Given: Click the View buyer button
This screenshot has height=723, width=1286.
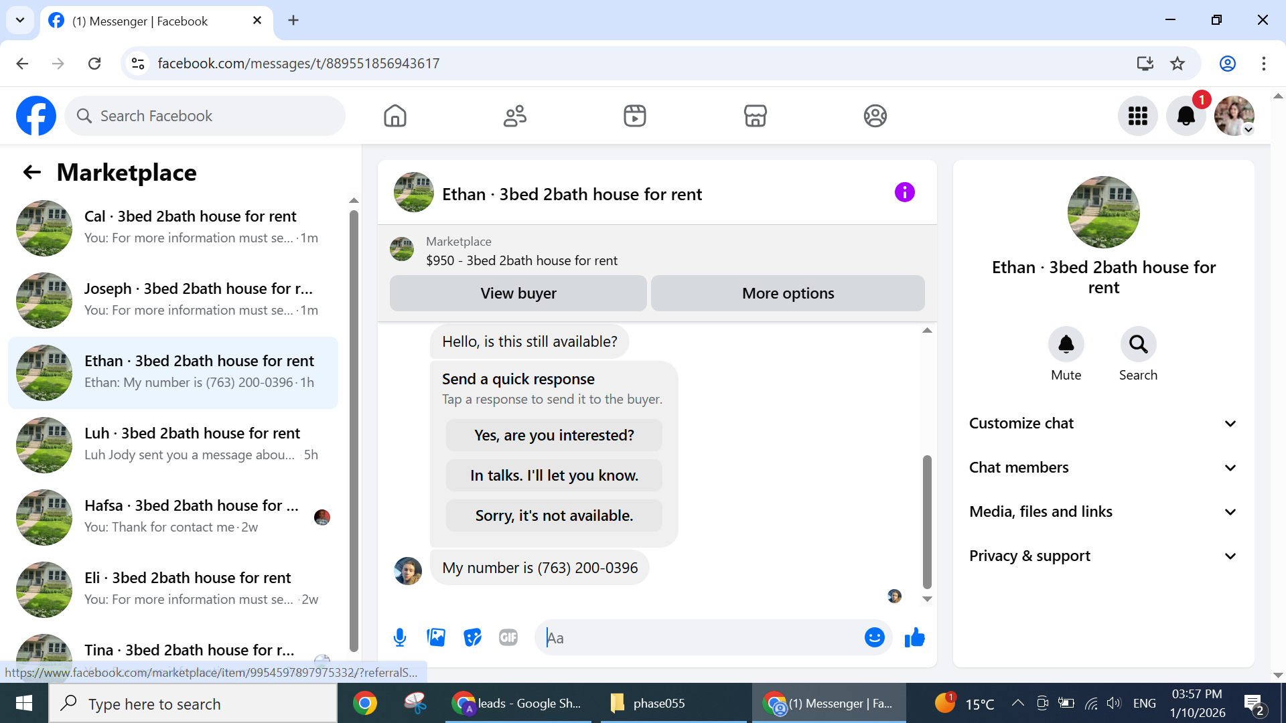Looking at the screenshot, I should 518,293.
